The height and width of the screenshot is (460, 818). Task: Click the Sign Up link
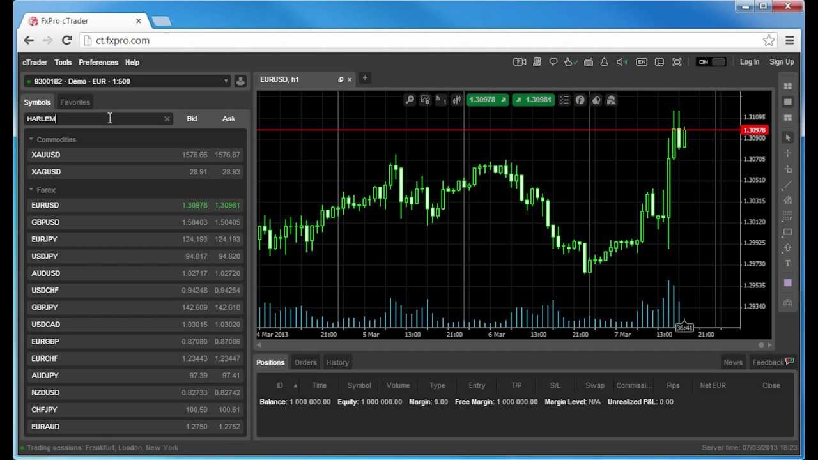pos(782,62)
